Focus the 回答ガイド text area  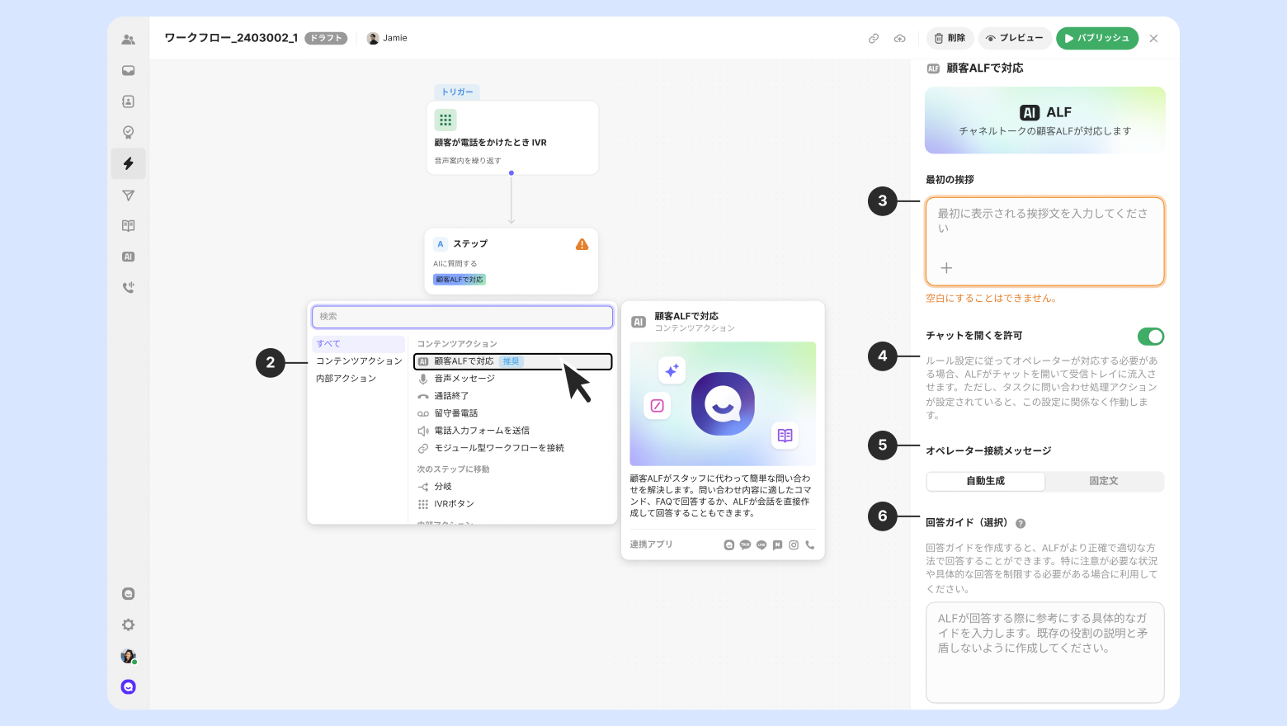tap(1044, 653)
